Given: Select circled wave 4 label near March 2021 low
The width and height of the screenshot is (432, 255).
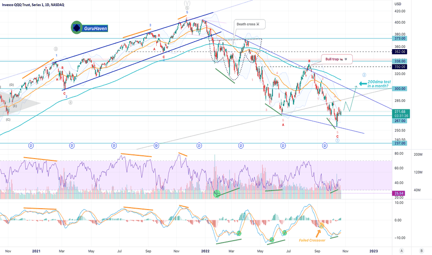Looking at the screenshot, I should pos(70,102).
